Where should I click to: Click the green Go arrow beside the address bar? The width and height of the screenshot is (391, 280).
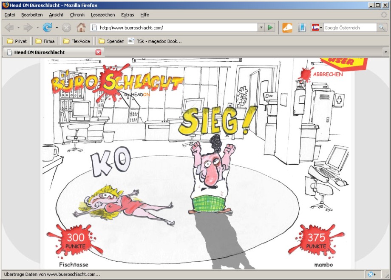270,28
